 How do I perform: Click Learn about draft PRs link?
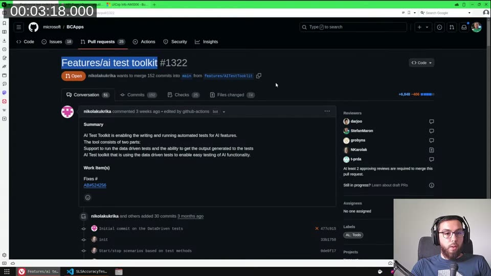point(390,185)
